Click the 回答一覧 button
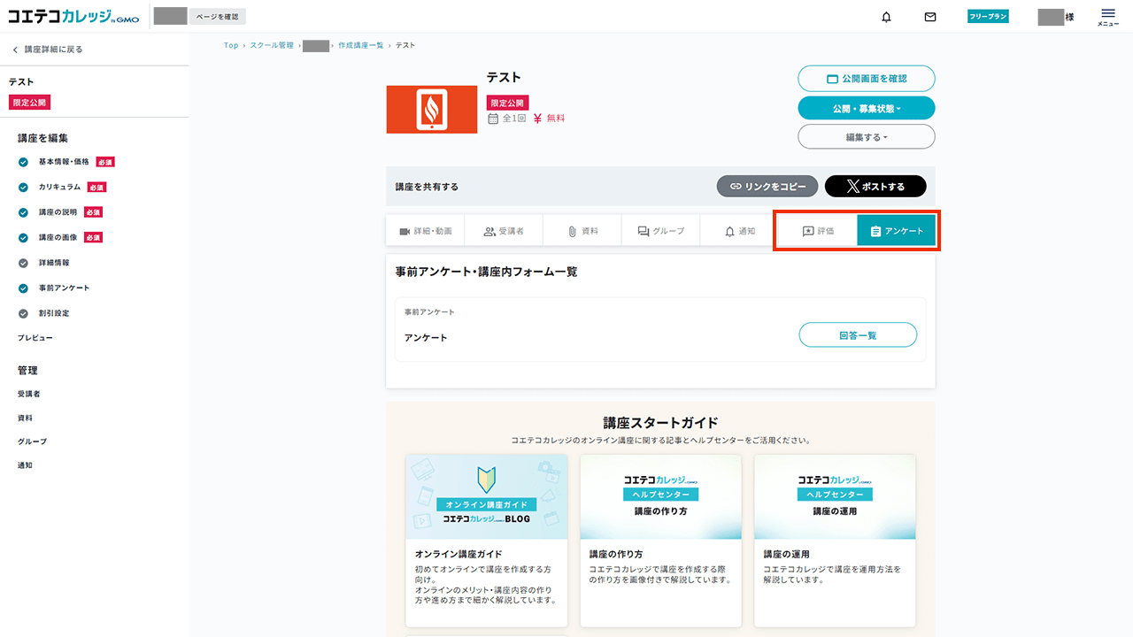The image size is (1133, 637). (x=857, y=334)
